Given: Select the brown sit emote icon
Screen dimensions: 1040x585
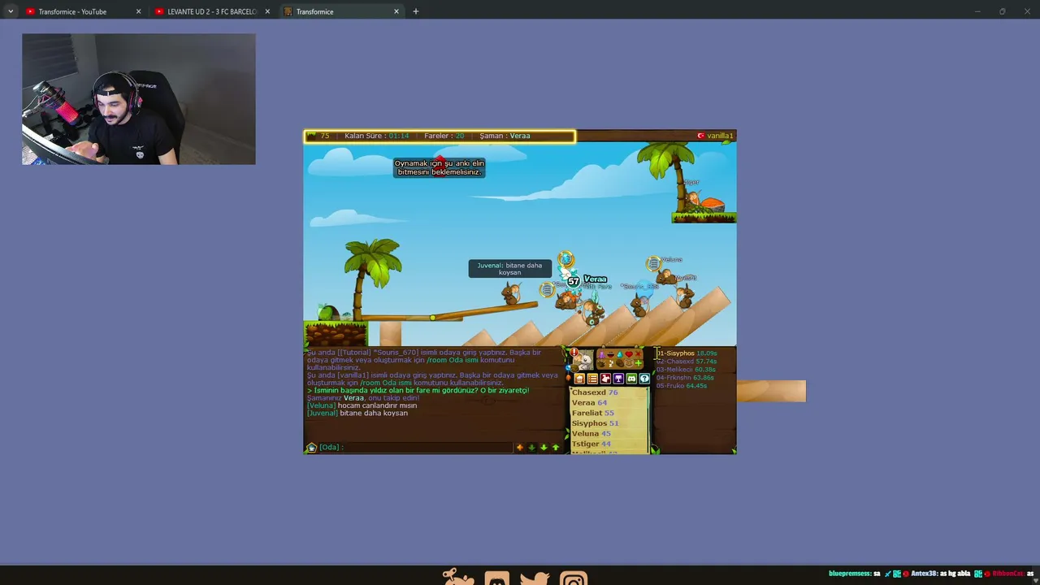Looking at the screenshot, I should pyautogui.click(x=601, y=363).
